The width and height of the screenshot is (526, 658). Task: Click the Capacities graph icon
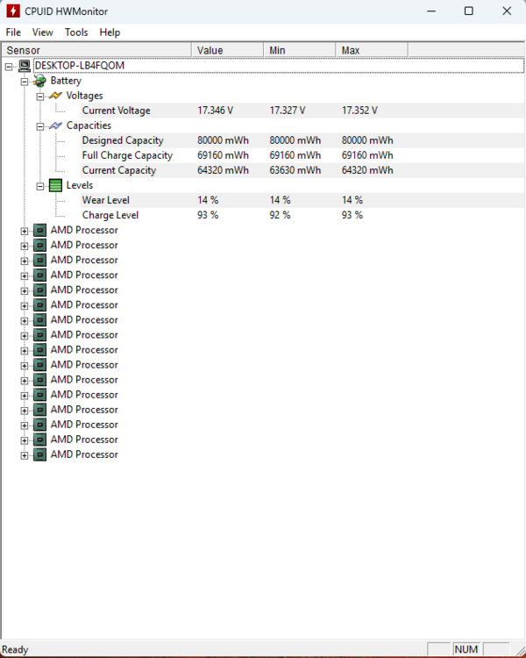point(55,125)
